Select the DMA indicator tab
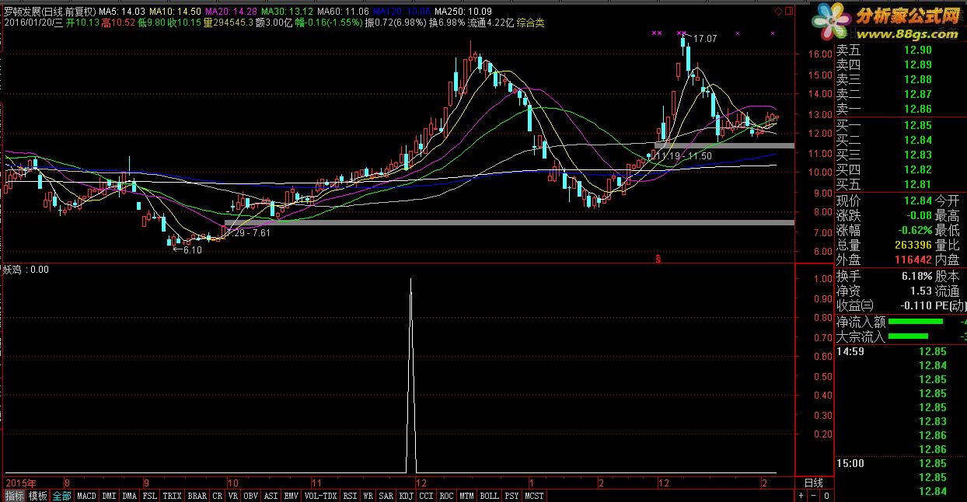Screen dimensions: 967x502 click(x=129, y=495)
